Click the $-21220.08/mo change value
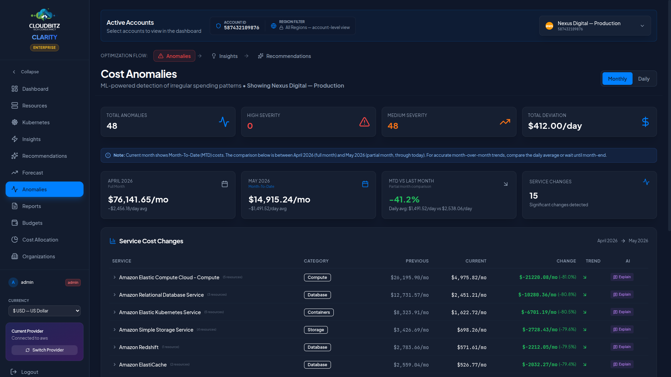 coord(538,278)
